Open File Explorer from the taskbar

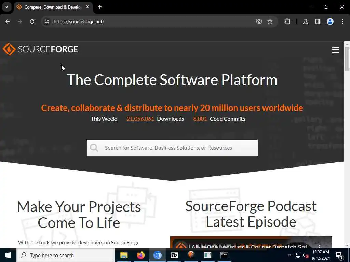[x=124, y=255]
